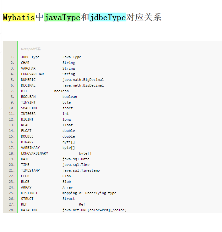Click INTEGER on line 11

point(28,114)
